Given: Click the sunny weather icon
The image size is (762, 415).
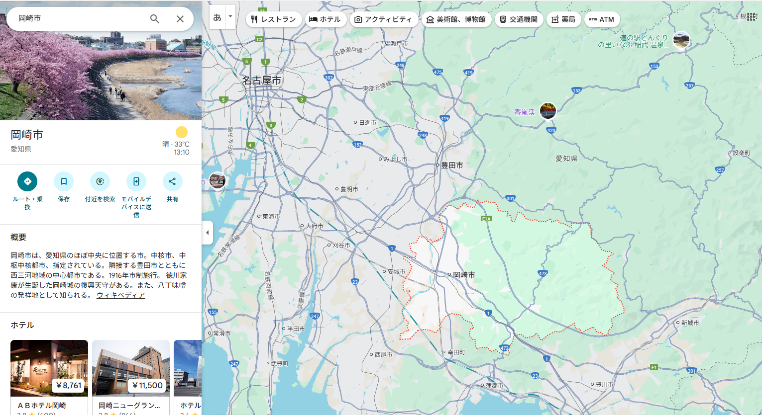Looking at the screenshot, I should click(x=182, y=132).
